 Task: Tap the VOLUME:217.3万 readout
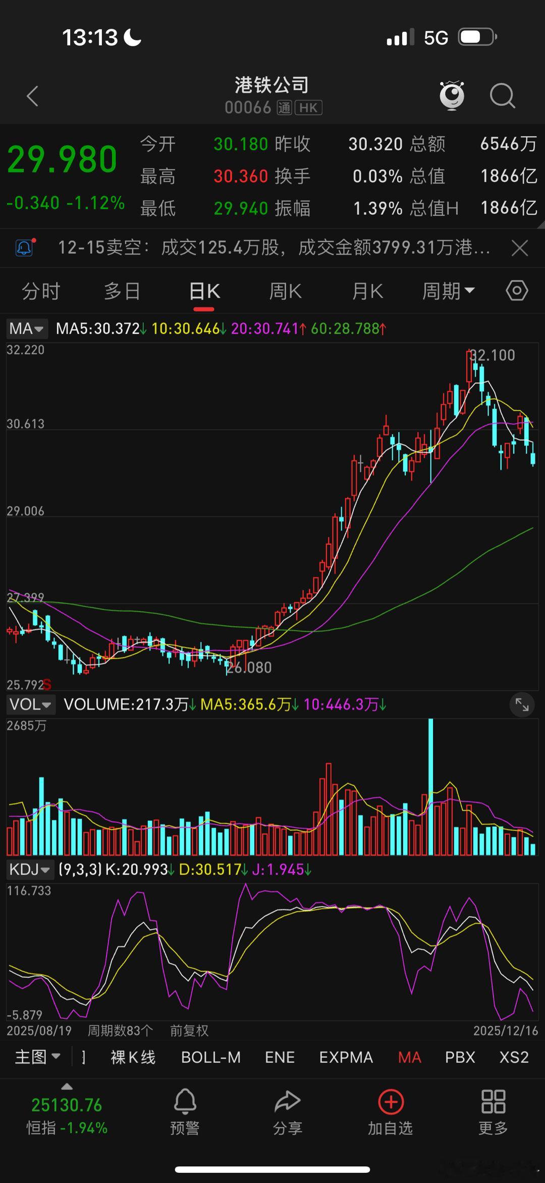(130, 704)
